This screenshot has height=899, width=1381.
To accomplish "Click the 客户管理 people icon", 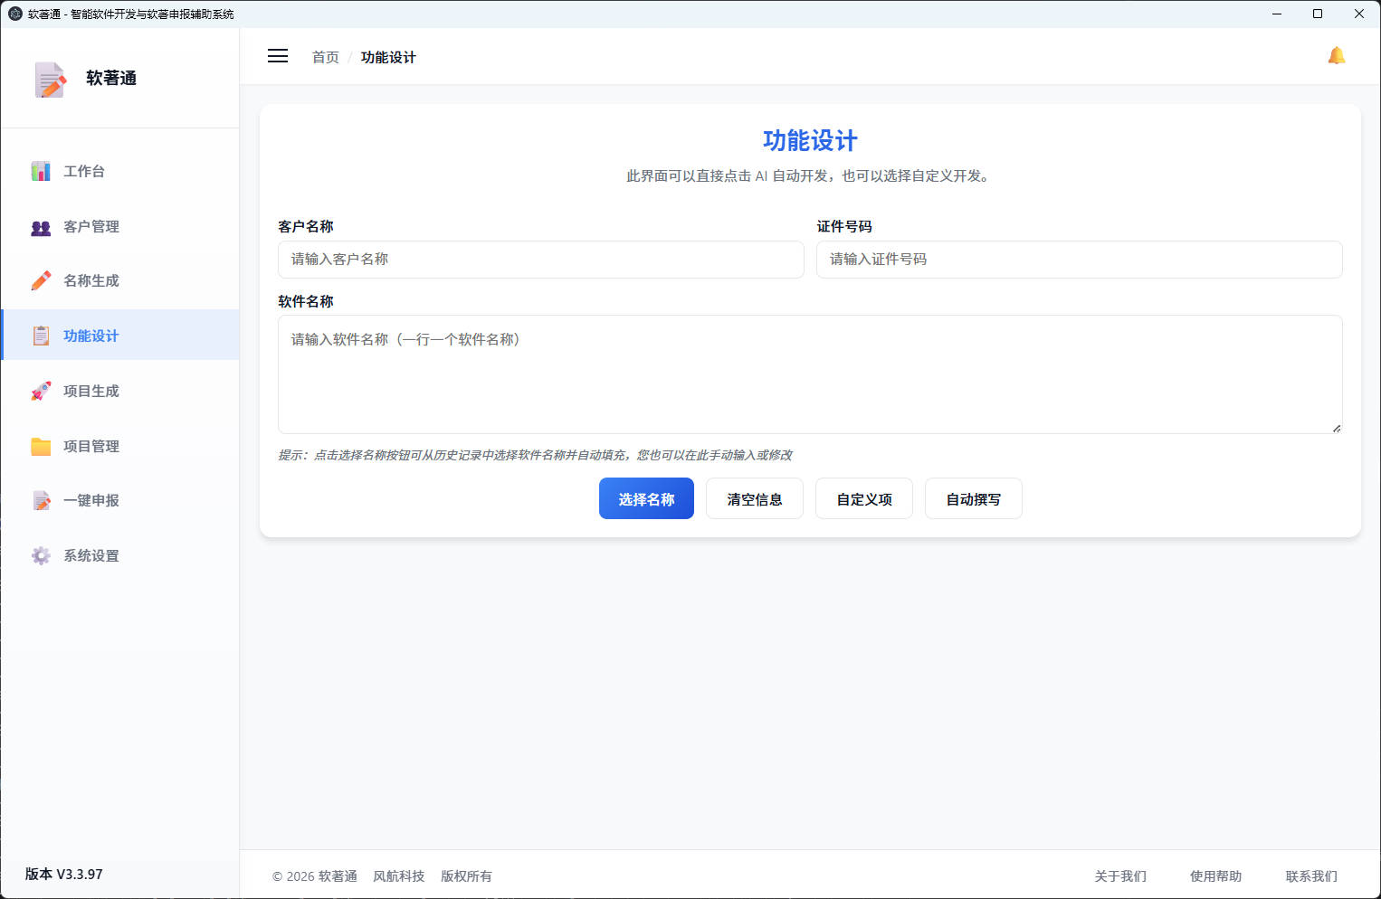I will [41, 227].
